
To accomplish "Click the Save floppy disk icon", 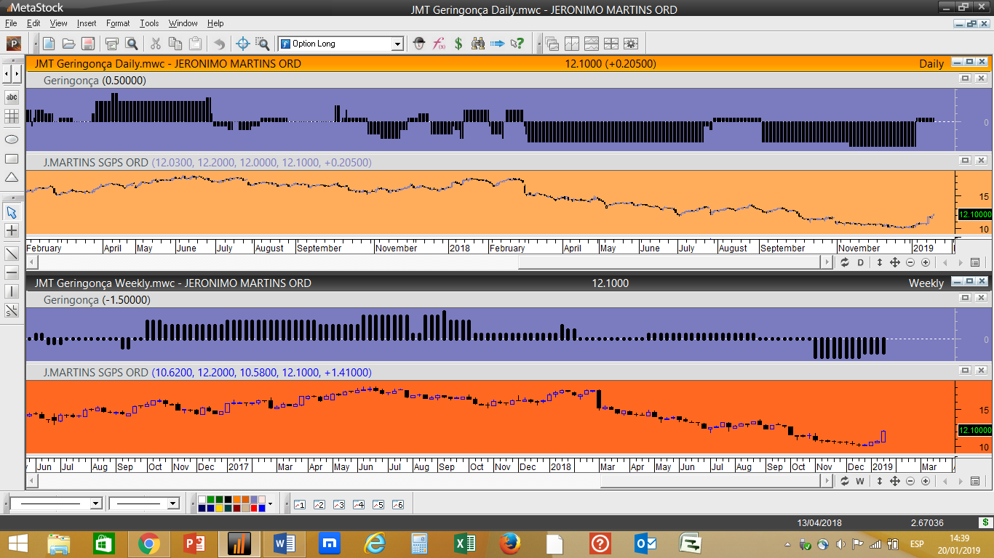I will click(x=87, y=44).
